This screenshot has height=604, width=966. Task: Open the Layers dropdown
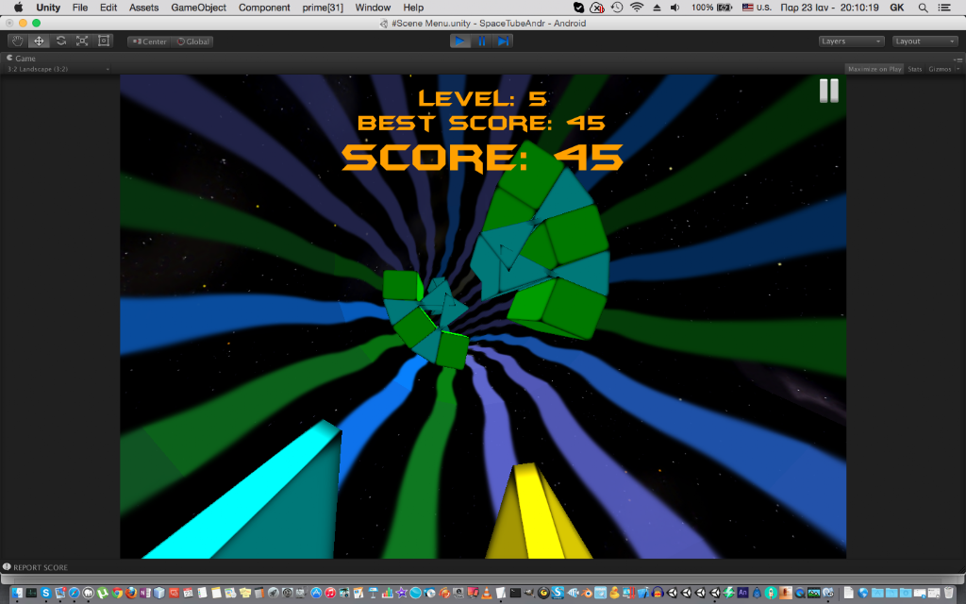851,42
